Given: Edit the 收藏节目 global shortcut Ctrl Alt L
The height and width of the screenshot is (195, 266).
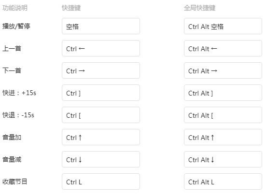Looking at the screenshot, I should (x=223, y=182).
